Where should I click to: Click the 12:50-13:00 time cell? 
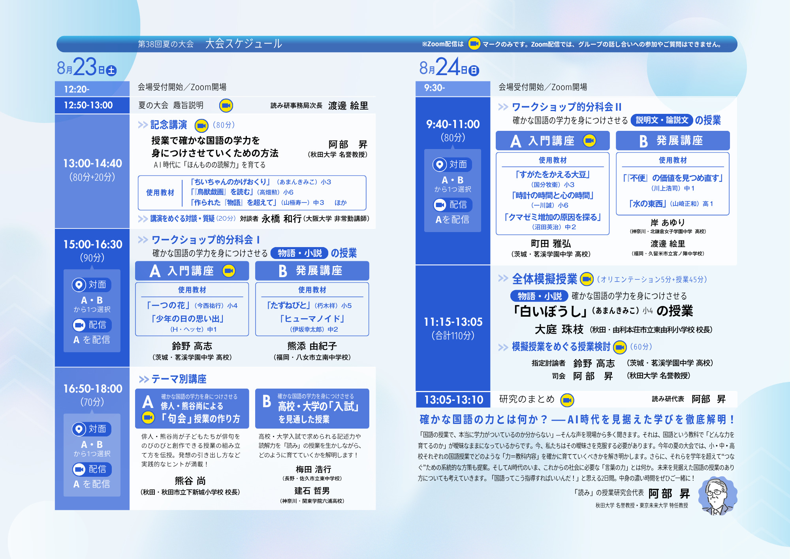click(x=92, y=105)
